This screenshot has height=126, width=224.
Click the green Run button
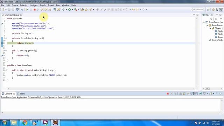(69, 9)
